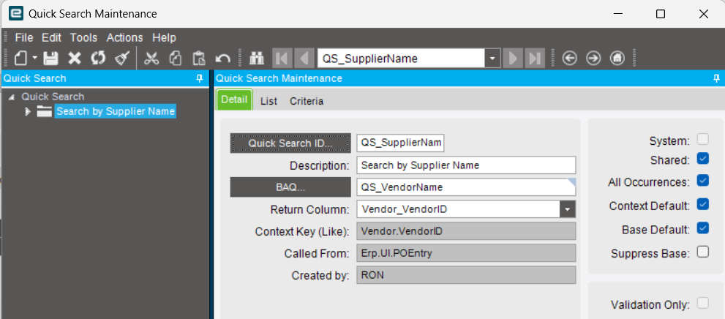This screenshot has width=725, height=319.
Task: Click folder icon of Search by Supplier Name
Action: point(45,111)
